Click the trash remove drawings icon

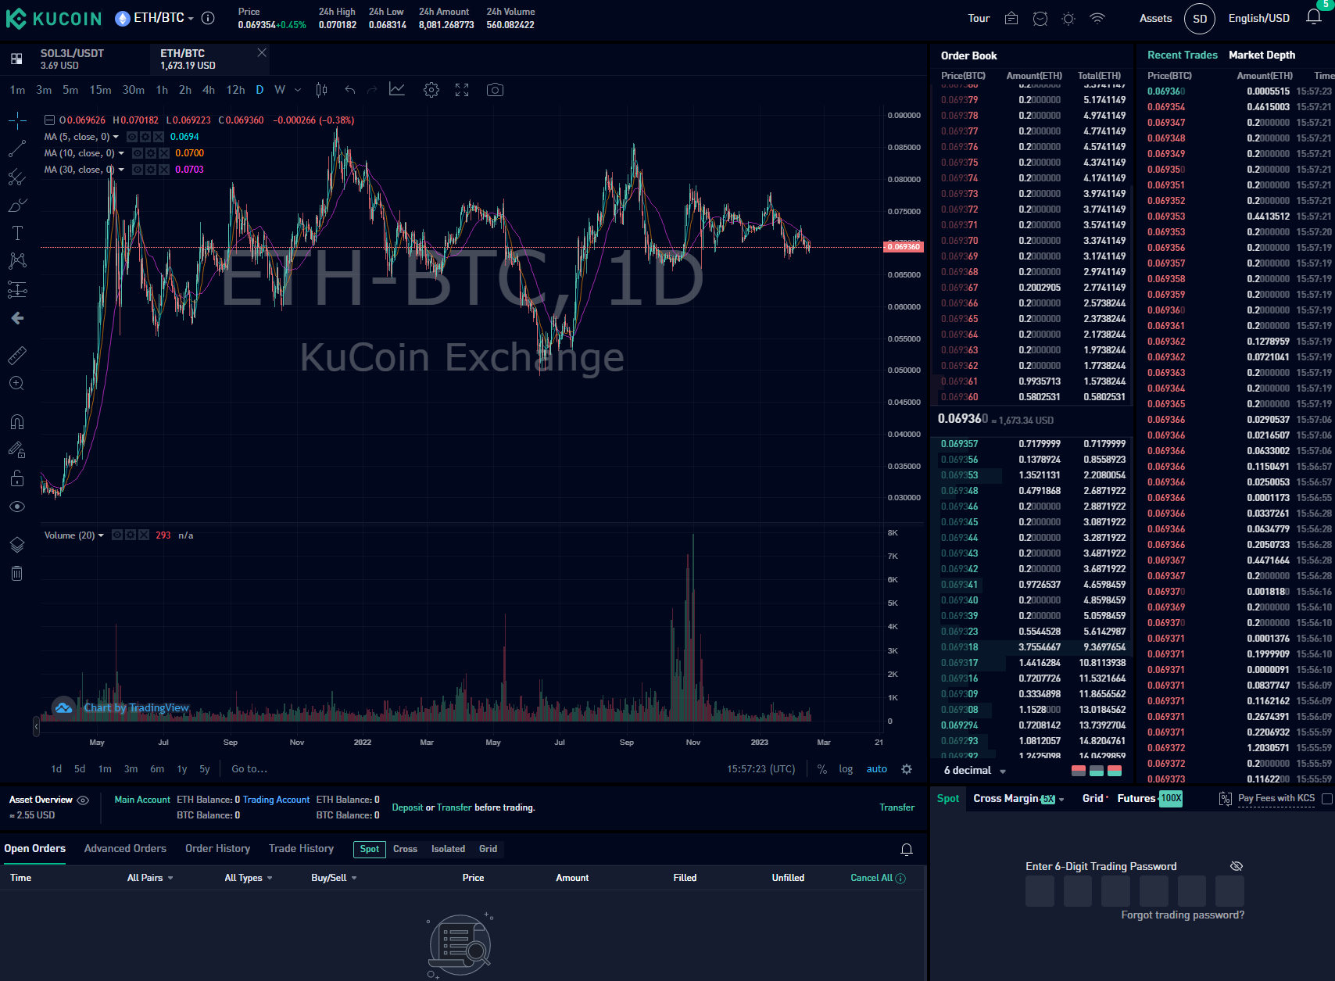(x=17, y=574)
